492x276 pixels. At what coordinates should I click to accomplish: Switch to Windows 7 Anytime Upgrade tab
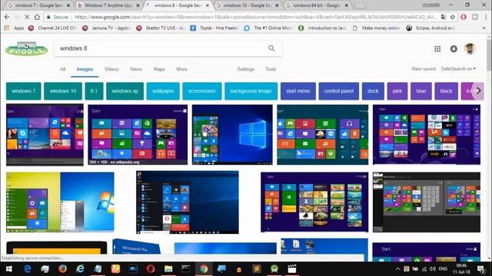pos(108,5)
